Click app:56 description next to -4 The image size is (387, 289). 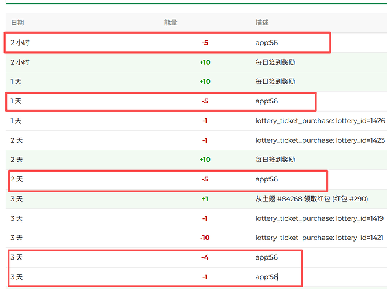[267, 257]
